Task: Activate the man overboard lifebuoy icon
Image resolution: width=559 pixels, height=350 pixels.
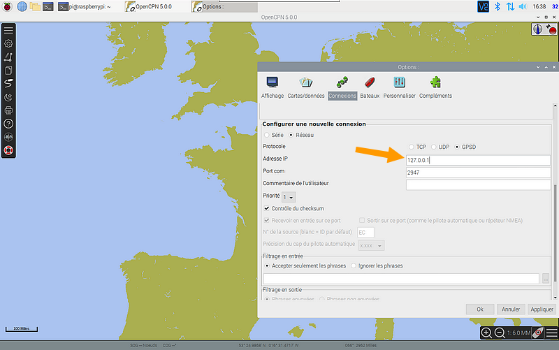Action: click(8, 150)
